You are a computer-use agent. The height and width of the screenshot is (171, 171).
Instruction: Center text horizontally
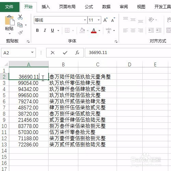[133, 30]
